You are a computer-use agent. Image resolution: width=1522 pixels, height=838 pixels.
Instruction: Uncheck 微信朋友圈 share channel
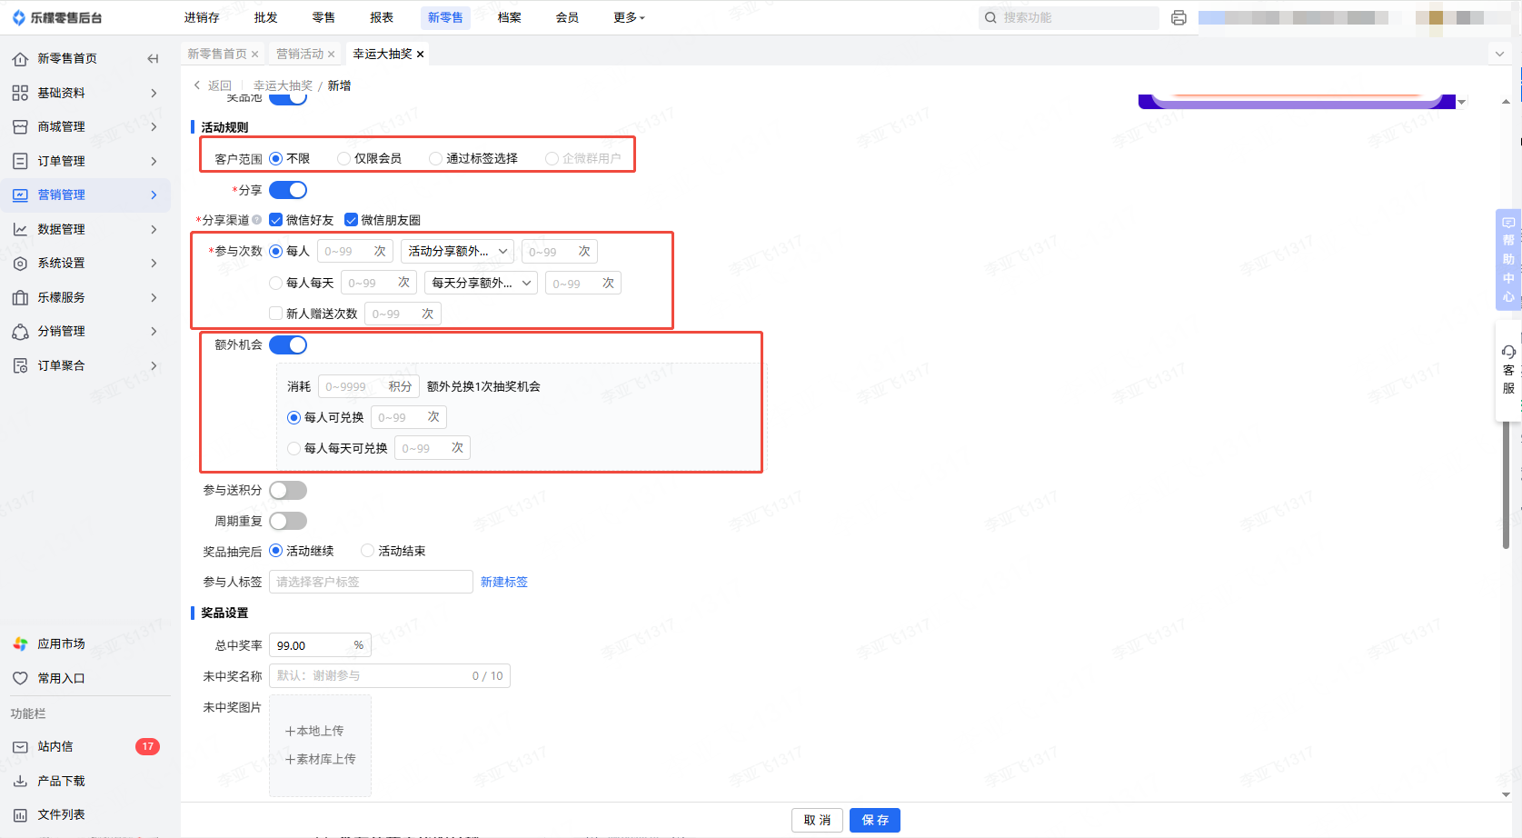351,220
